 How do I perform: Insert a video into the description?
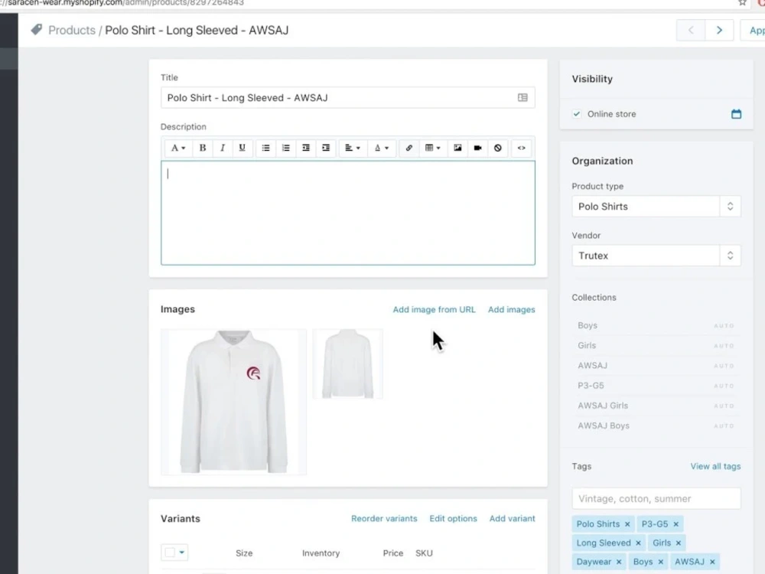pyautogui.click(x=477, y=148)
